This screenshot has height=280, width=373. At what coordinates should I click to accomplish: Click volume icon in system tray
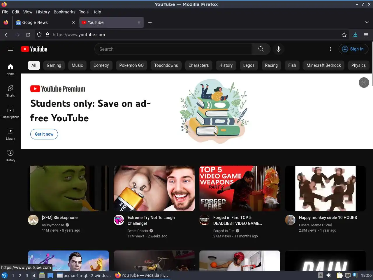tap(329, 275)
